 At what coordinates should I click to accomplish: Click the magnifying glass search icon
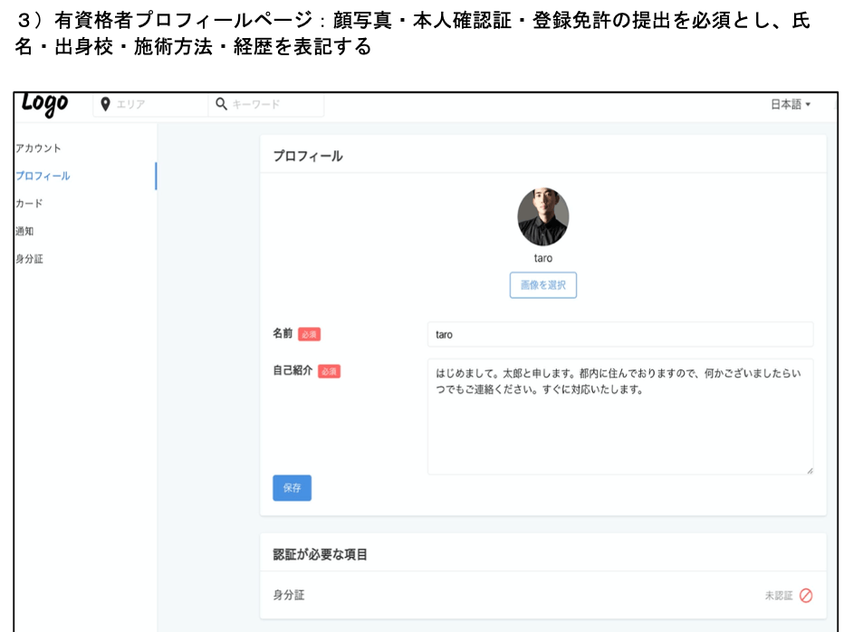click(221, 105)
